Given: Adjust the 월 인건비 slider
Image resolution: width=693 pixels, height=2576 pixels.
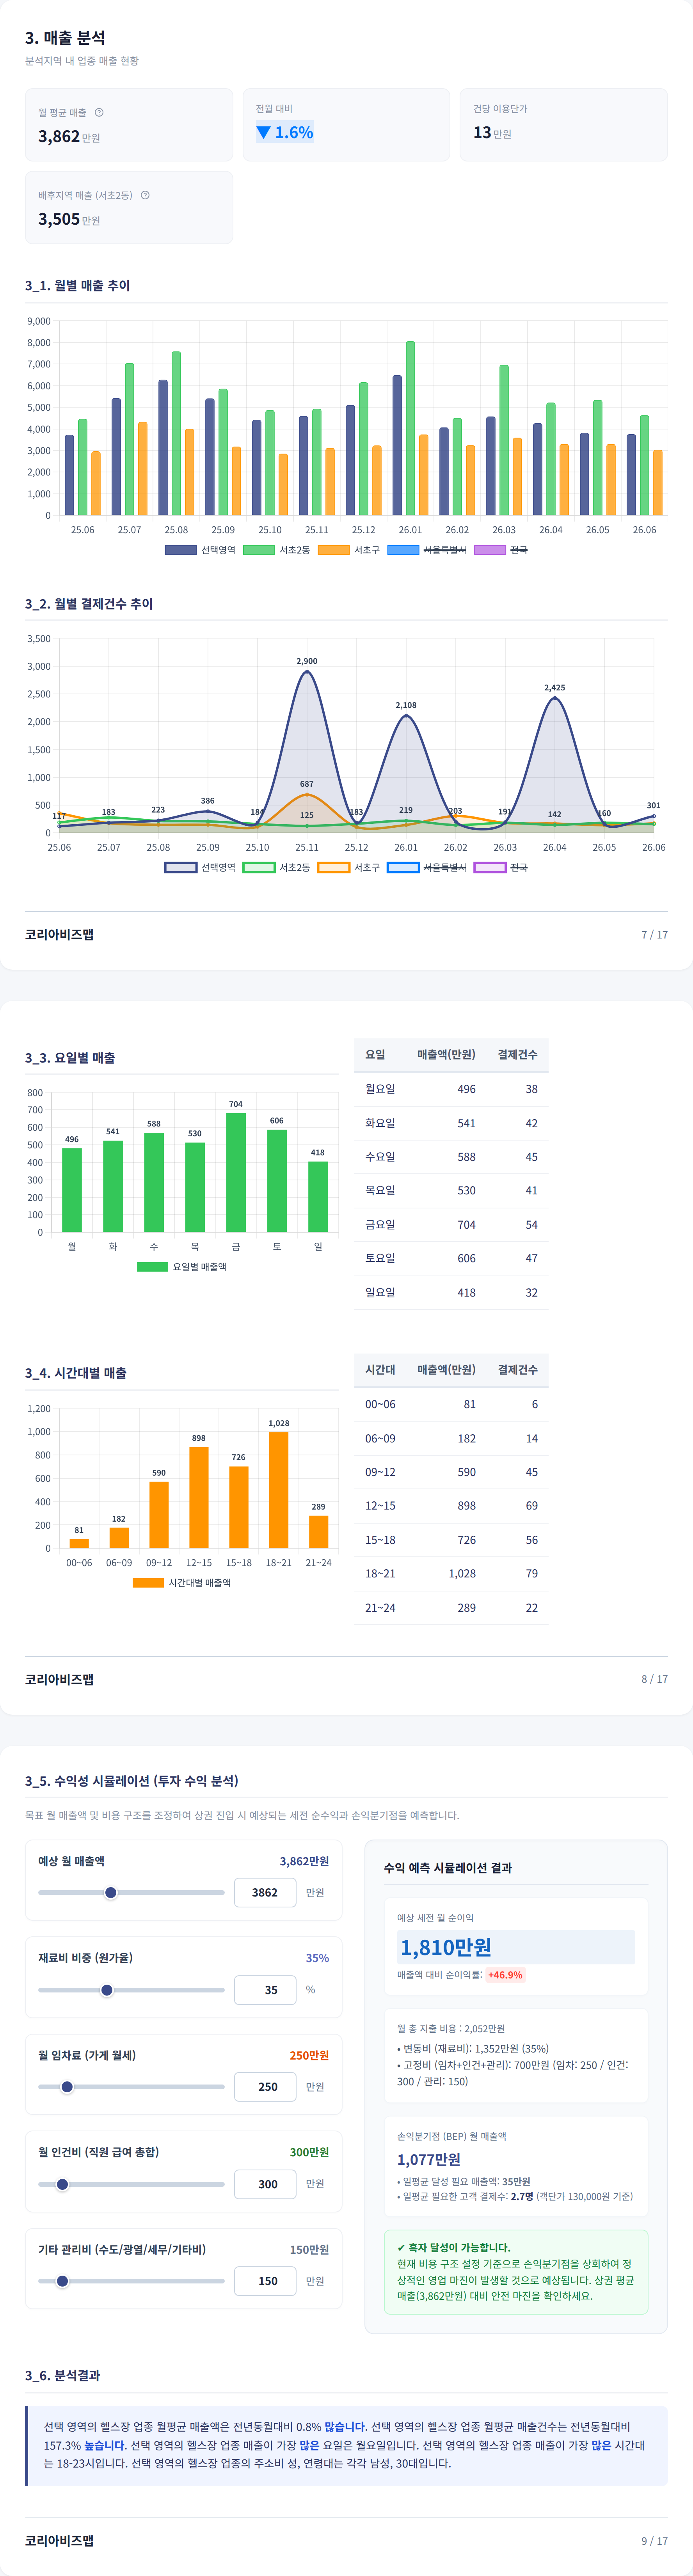Looking at the screenshot, I should tap(131, 2184).
